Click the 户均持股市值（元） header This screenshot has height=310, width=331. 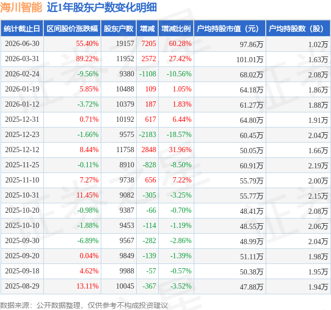pyautogui.click(x=230, y=29)
